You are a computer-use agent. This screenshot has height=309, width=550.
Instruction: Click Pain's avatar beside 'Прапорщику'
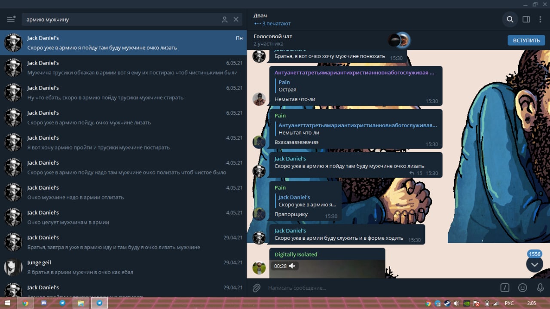(259, 214)
